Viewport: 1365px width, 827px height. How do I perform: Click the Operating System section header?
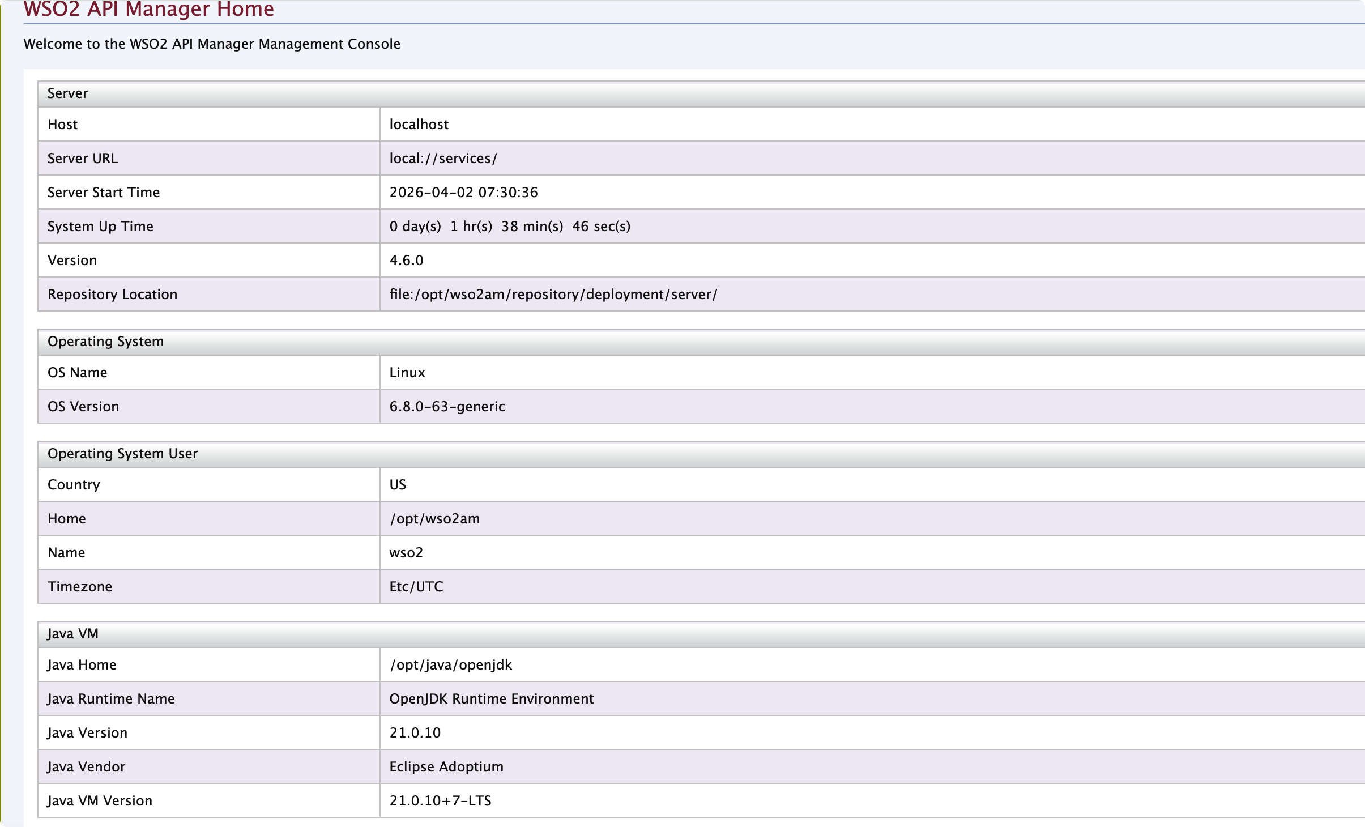point(105,342)
